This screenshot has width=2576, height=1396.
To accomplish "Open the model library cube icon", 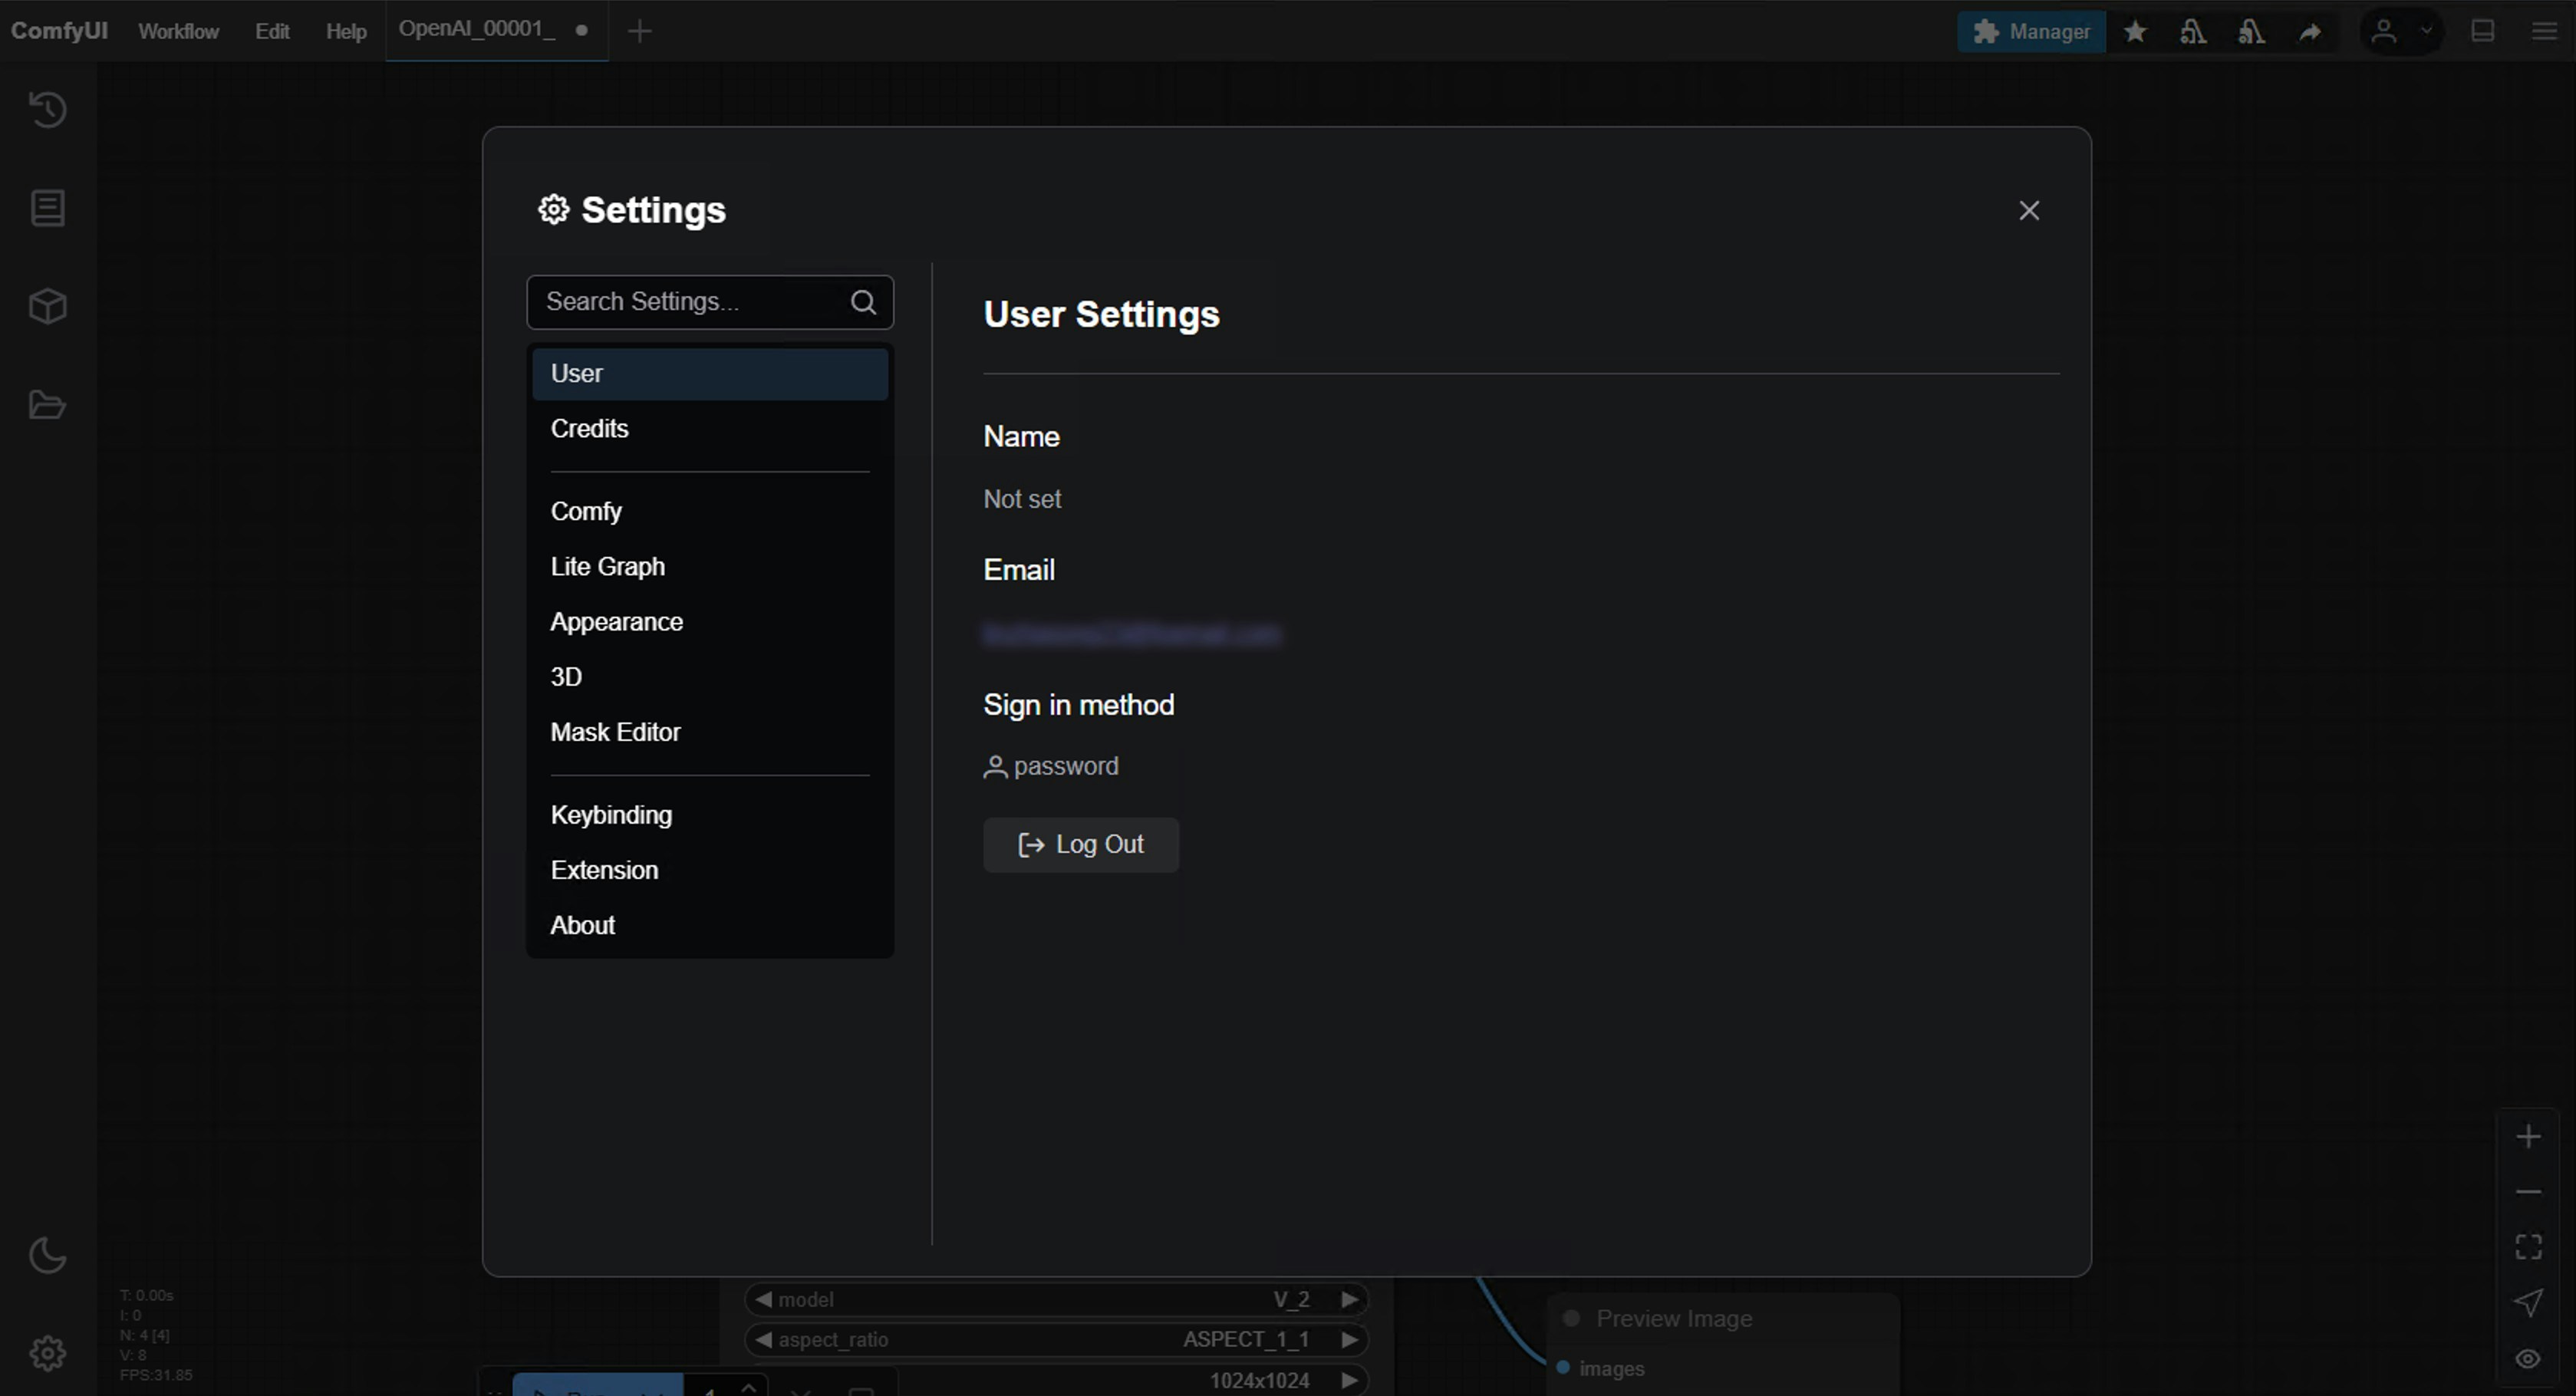I will pos(47,306).
